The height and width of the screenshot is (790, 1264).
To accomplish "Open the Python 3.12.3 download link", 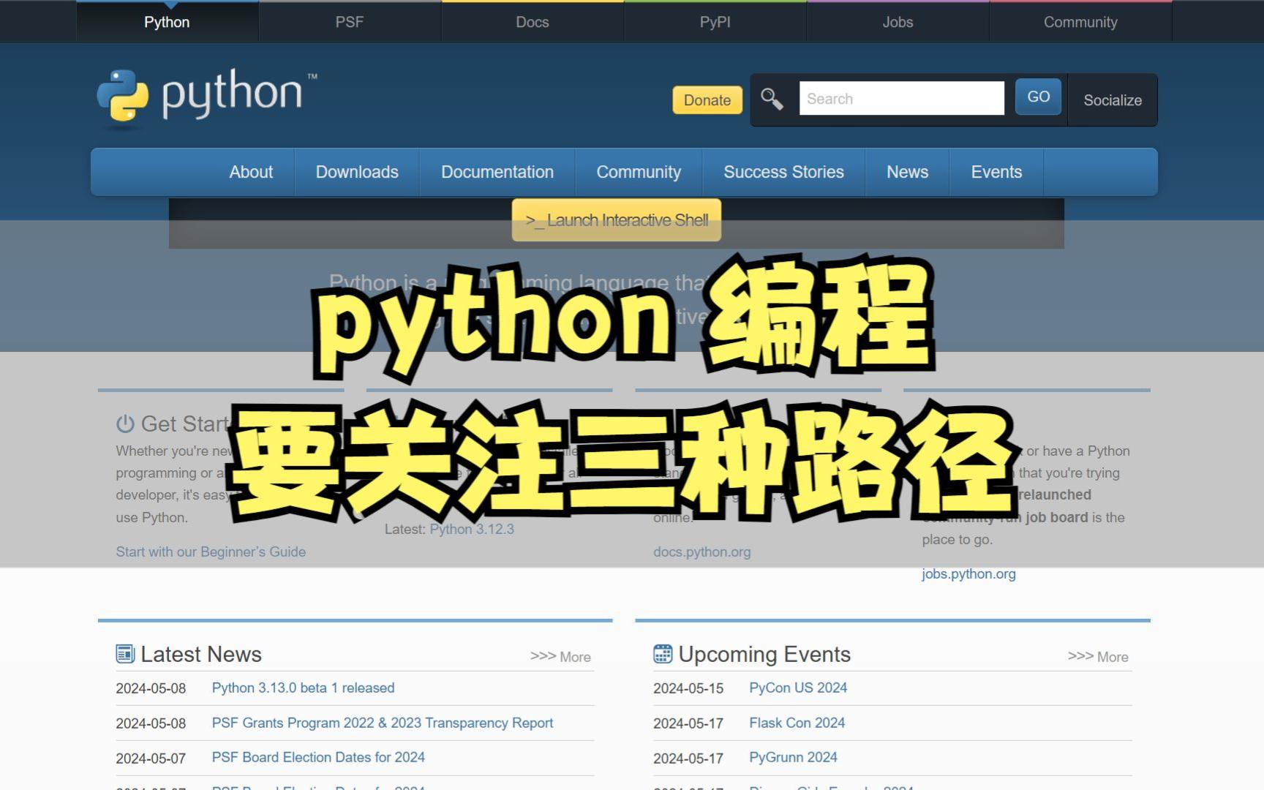I will [x=472, y=529].
